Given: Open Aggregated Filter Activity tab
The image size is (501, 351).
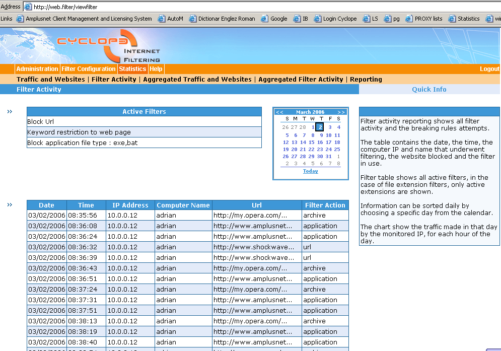Looking at the screenshot, I should [x=301, y=79].
